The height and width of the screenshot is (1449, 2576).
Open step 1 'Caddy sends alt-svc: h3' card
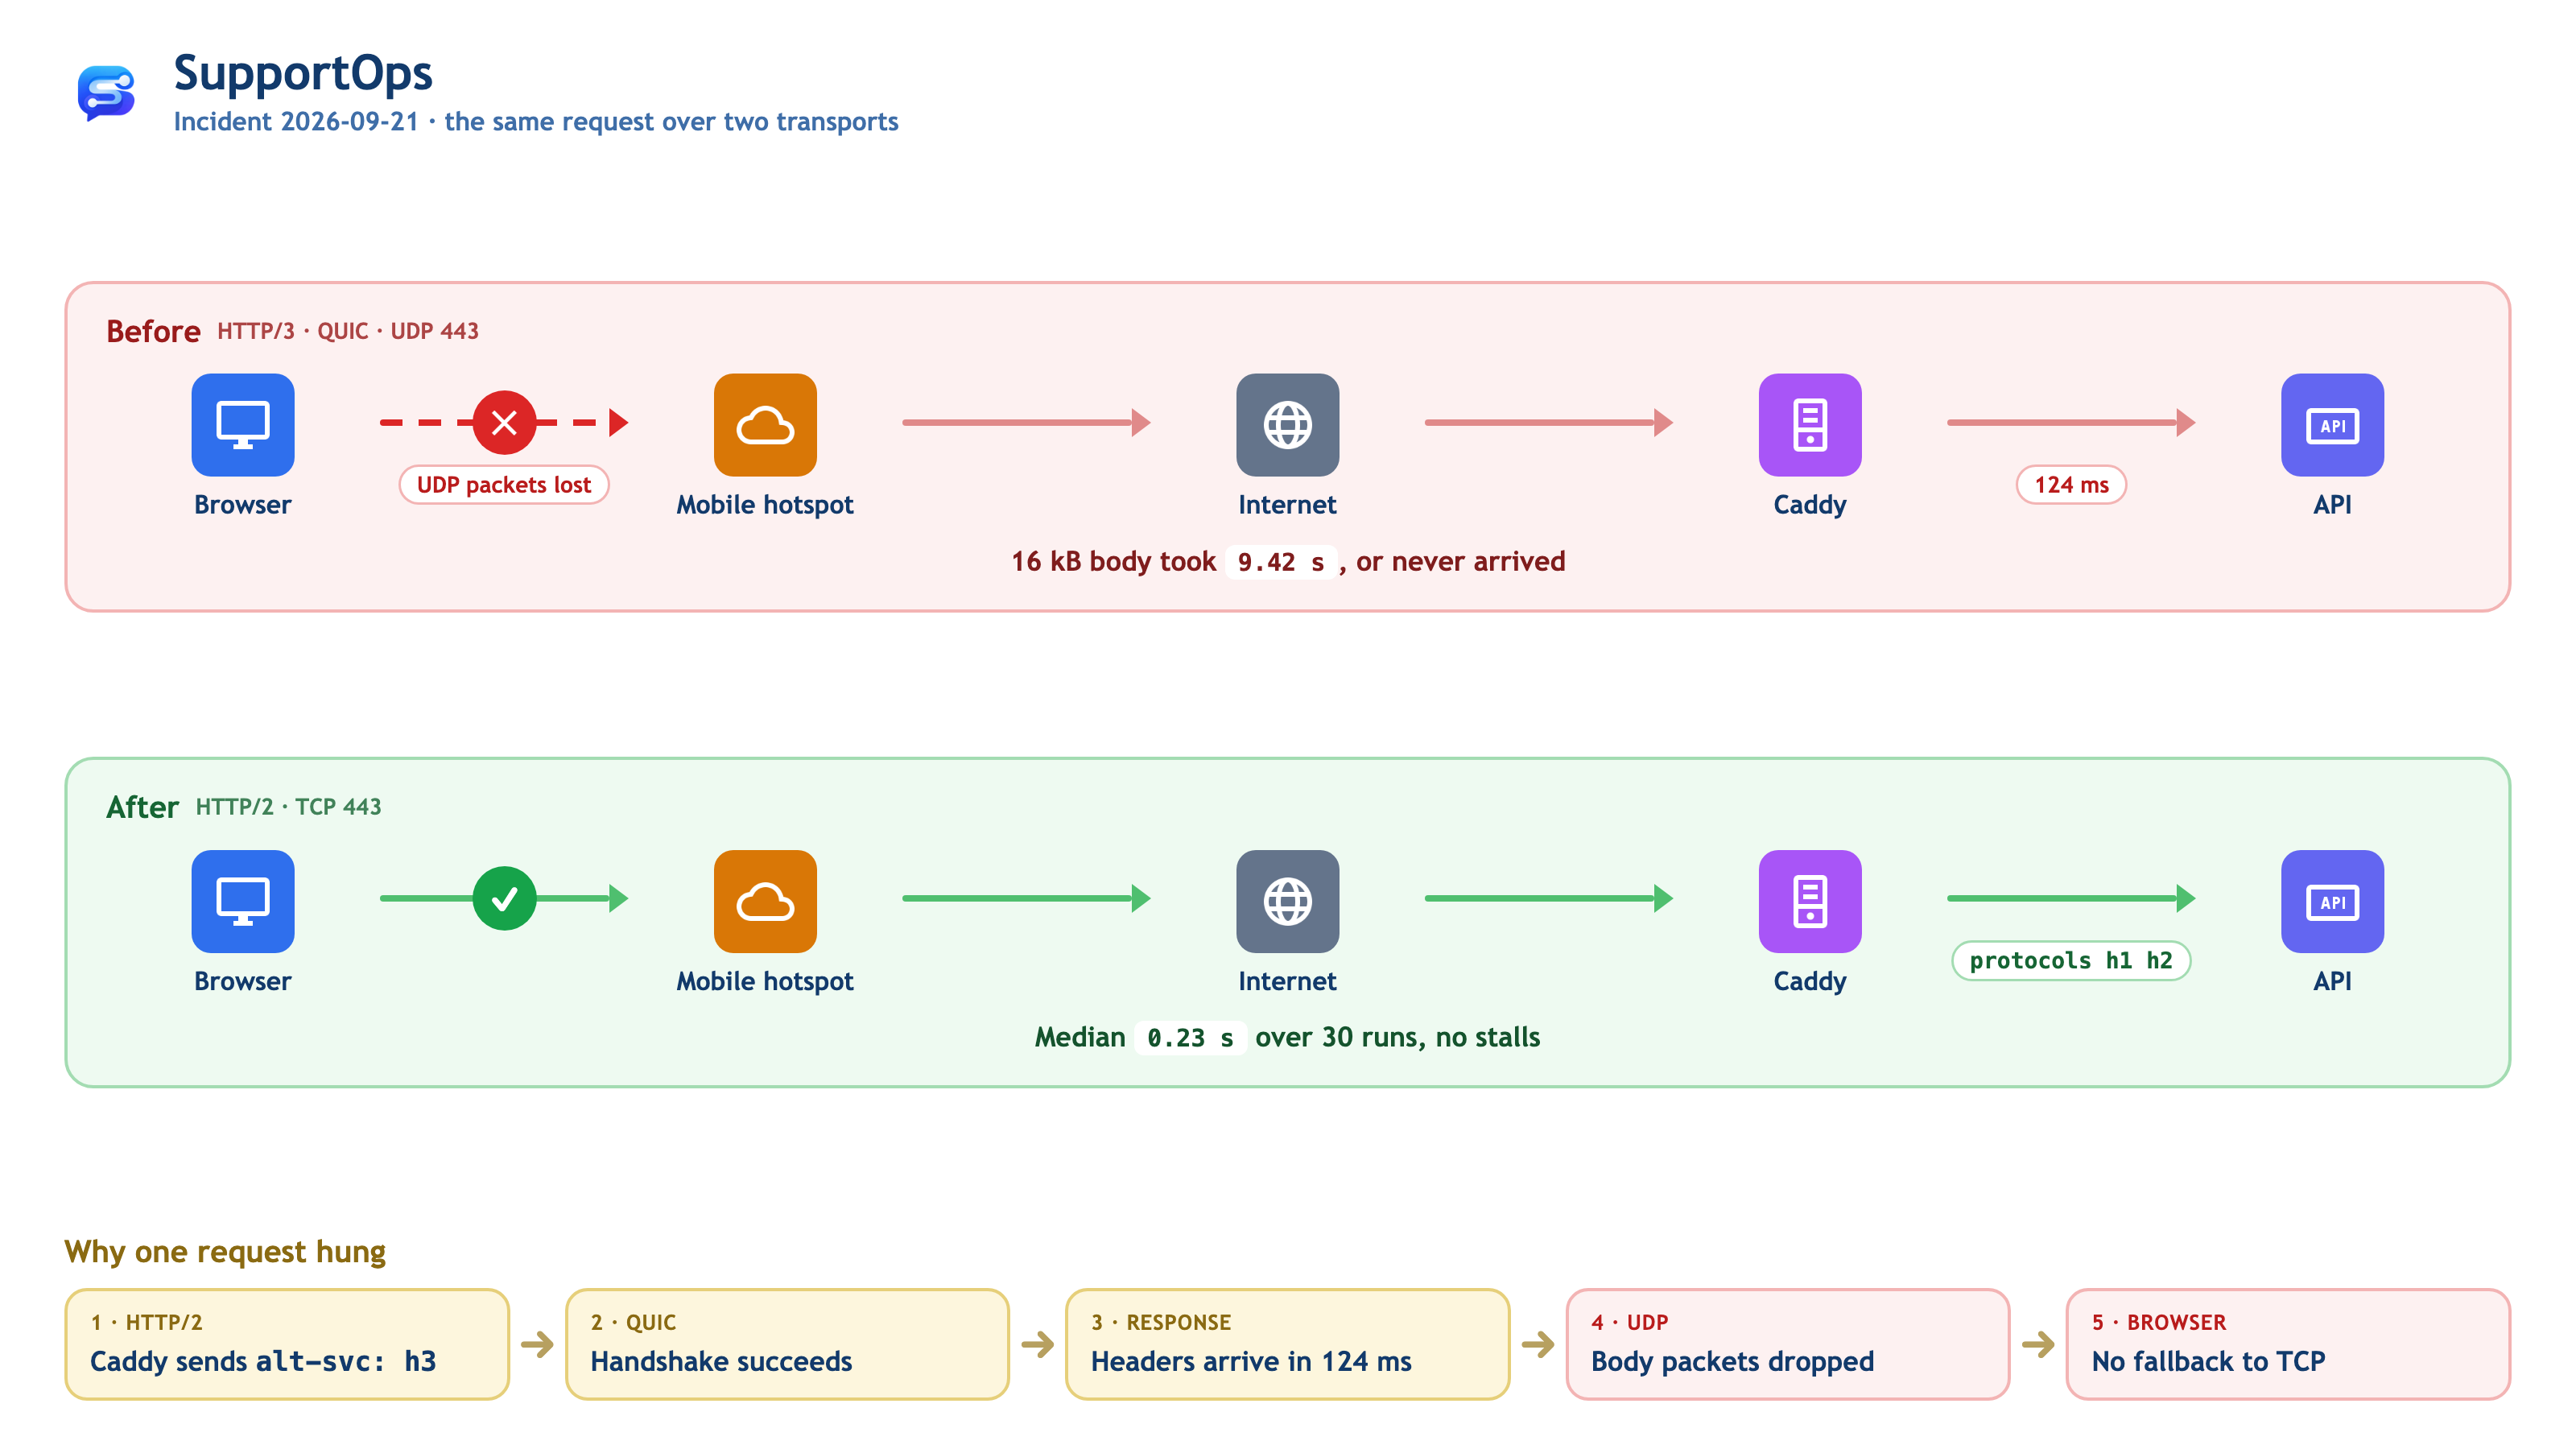[287, 1344]
